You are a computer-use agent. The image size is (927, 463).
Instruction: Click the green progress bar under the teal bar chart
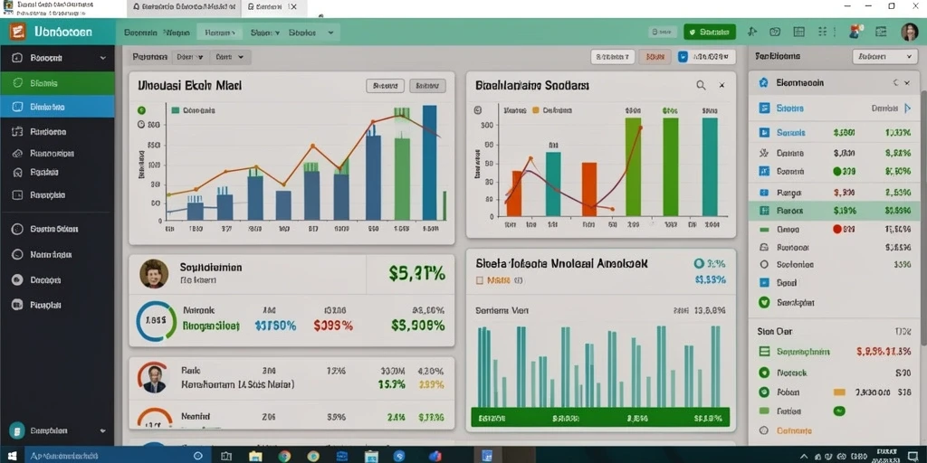[x=600, y=418]
